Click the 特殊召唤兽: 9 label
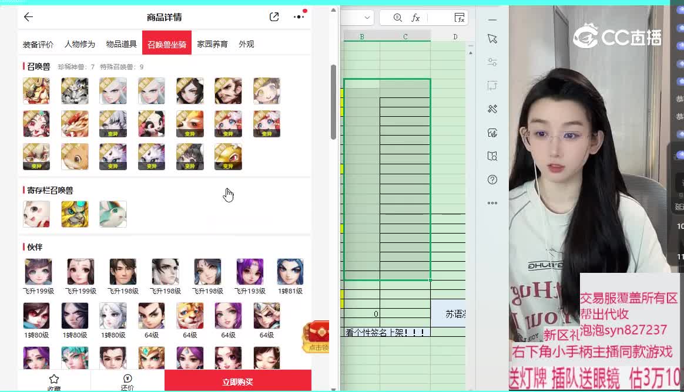Image resolution: width=684 pixels, height=392 pixels. point(122,67)
